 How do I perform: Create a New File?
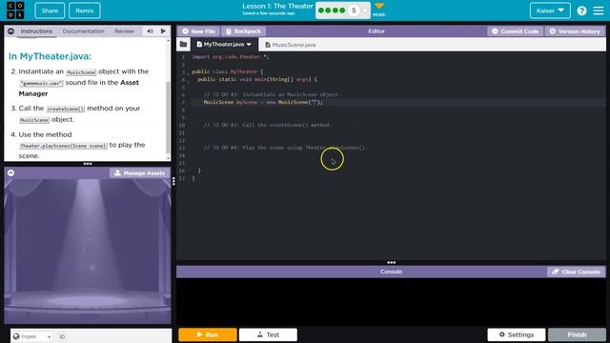[198, 31]
